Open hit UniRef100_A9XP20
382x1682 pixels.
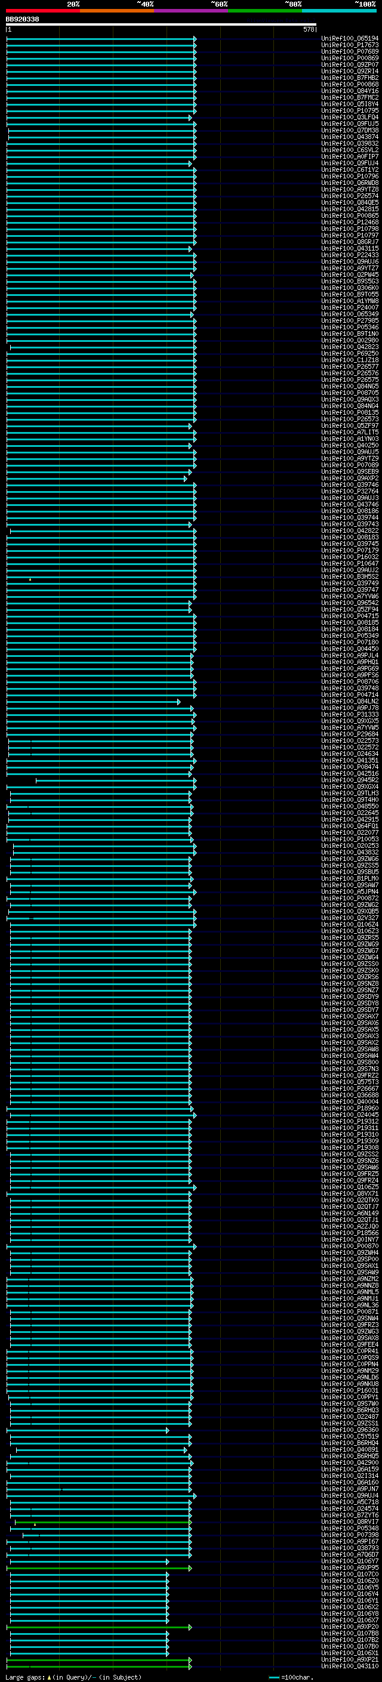tap(350, 1627)
